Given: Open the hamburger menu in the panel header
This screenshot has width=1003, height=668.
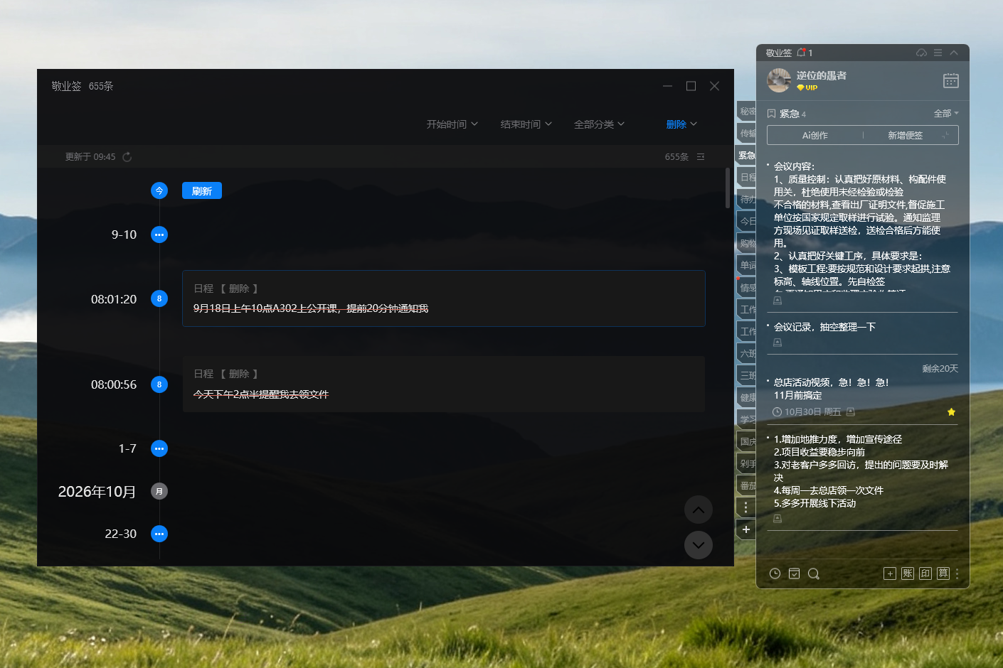Looking at the screenshot, I should pos(938,53).
